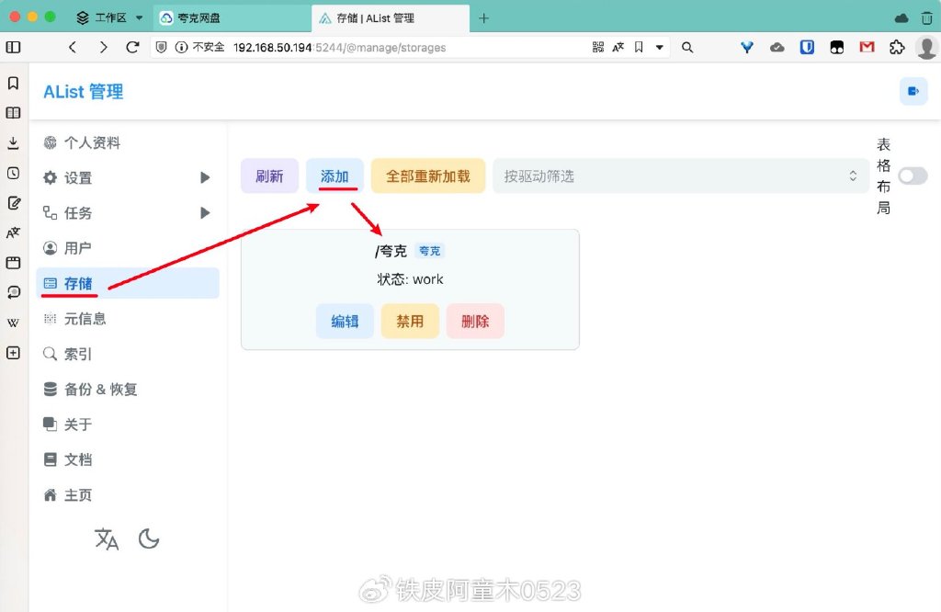Open the Gmail extension icon

tap(867, 47)
